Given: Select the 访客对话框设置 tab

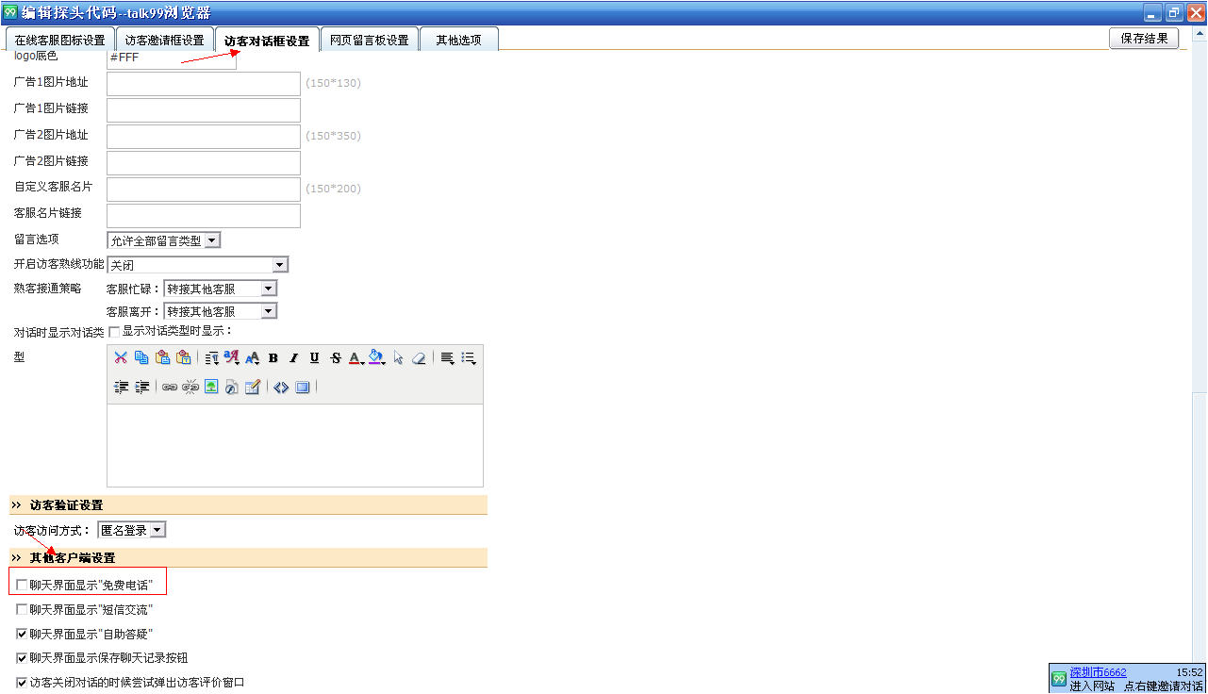Looking at the screenshot, I should tap(267, 41).
